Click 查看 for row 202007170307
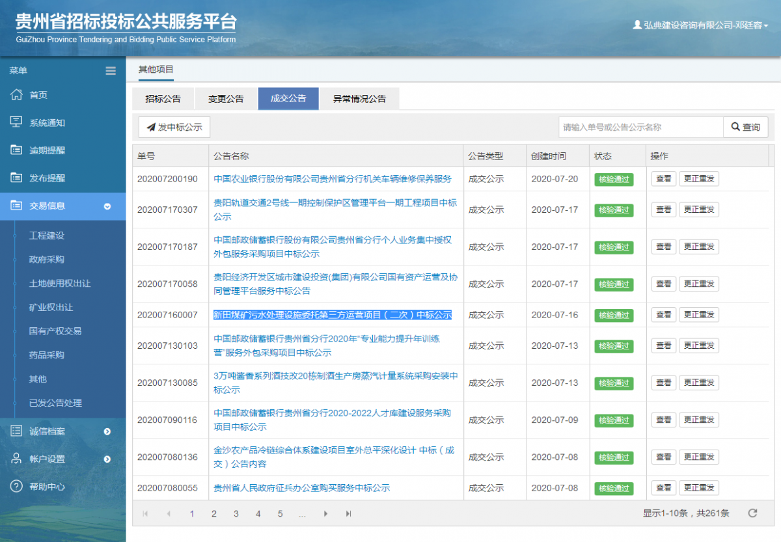This screenshot has height=542, width=781. pyautogui.click(x=663, y=210)
